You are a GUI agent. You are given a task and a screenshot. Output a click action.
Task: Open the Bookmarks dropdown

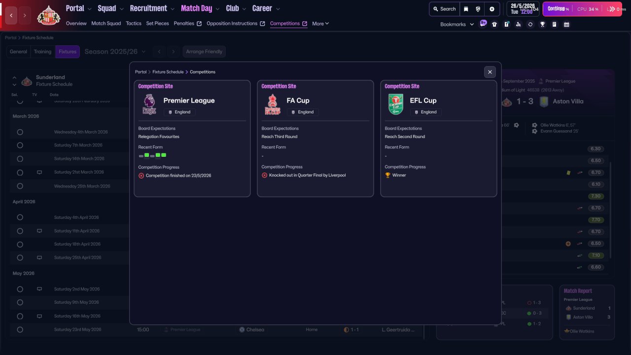(x=457, y=24)
